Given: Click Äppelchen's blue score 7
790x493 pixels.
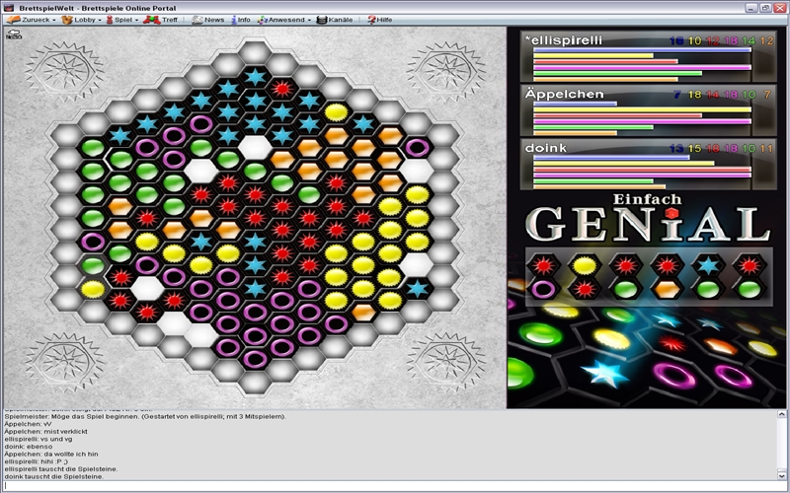Looking at the screenshot, I should coord(677,95).
